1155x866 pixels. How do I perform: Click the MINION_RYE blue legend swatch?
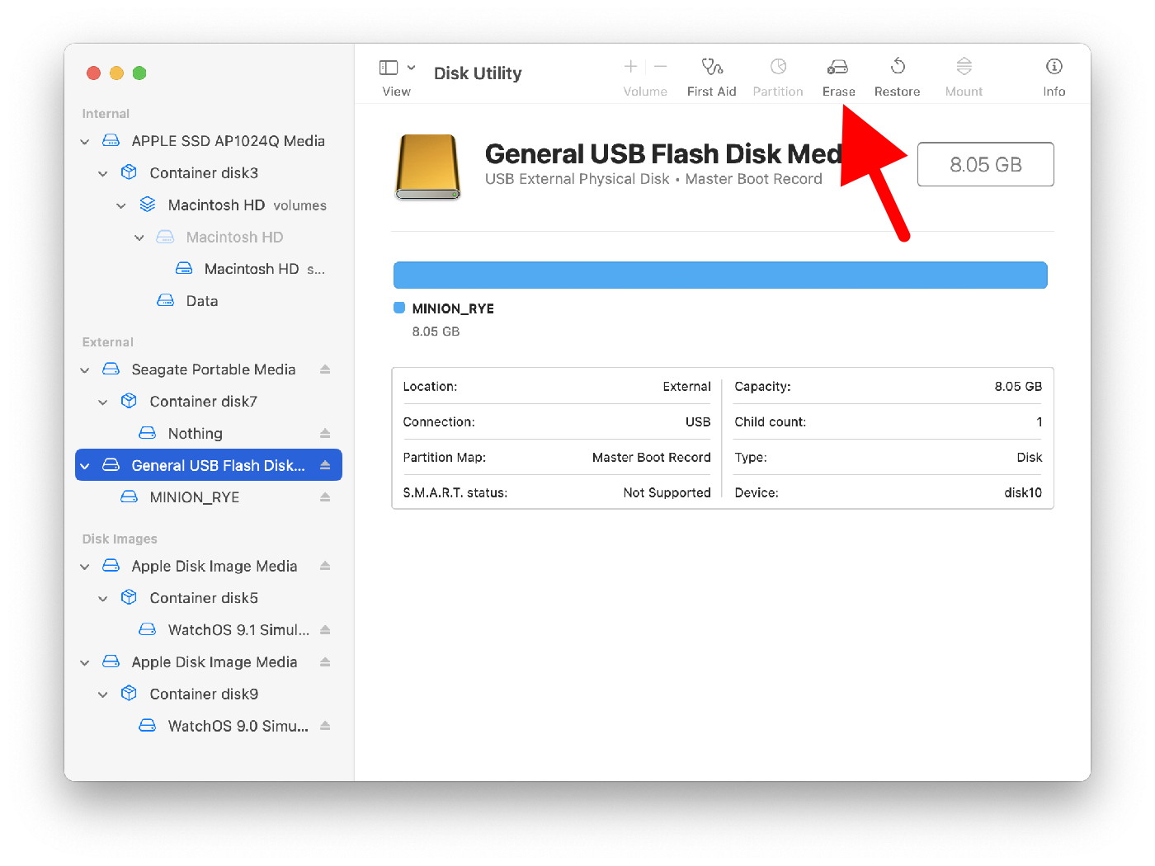pyautogui.click(x=399, y=308)
